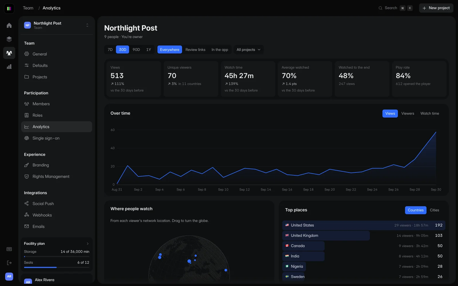Viewport: 458px width, 286px height.
Task: Click the United Kingdom row
Action: pyautogui.click(x=364, y=236)
